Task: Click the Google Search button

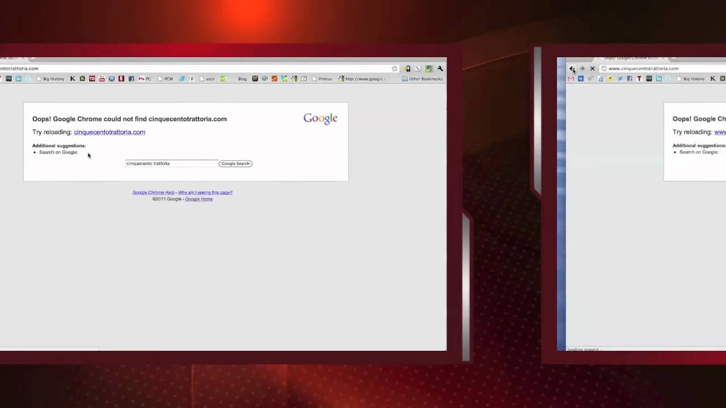Action: pos(235,163)
